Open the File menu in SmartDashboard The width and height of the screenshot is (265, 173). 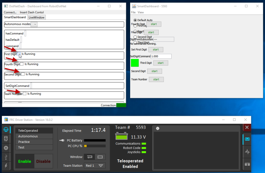(x=133, y=12)
